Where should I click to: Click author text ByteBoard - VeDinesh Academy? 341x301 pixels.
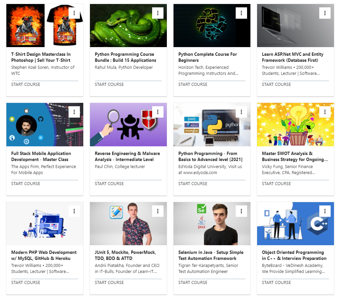[294, 268]
